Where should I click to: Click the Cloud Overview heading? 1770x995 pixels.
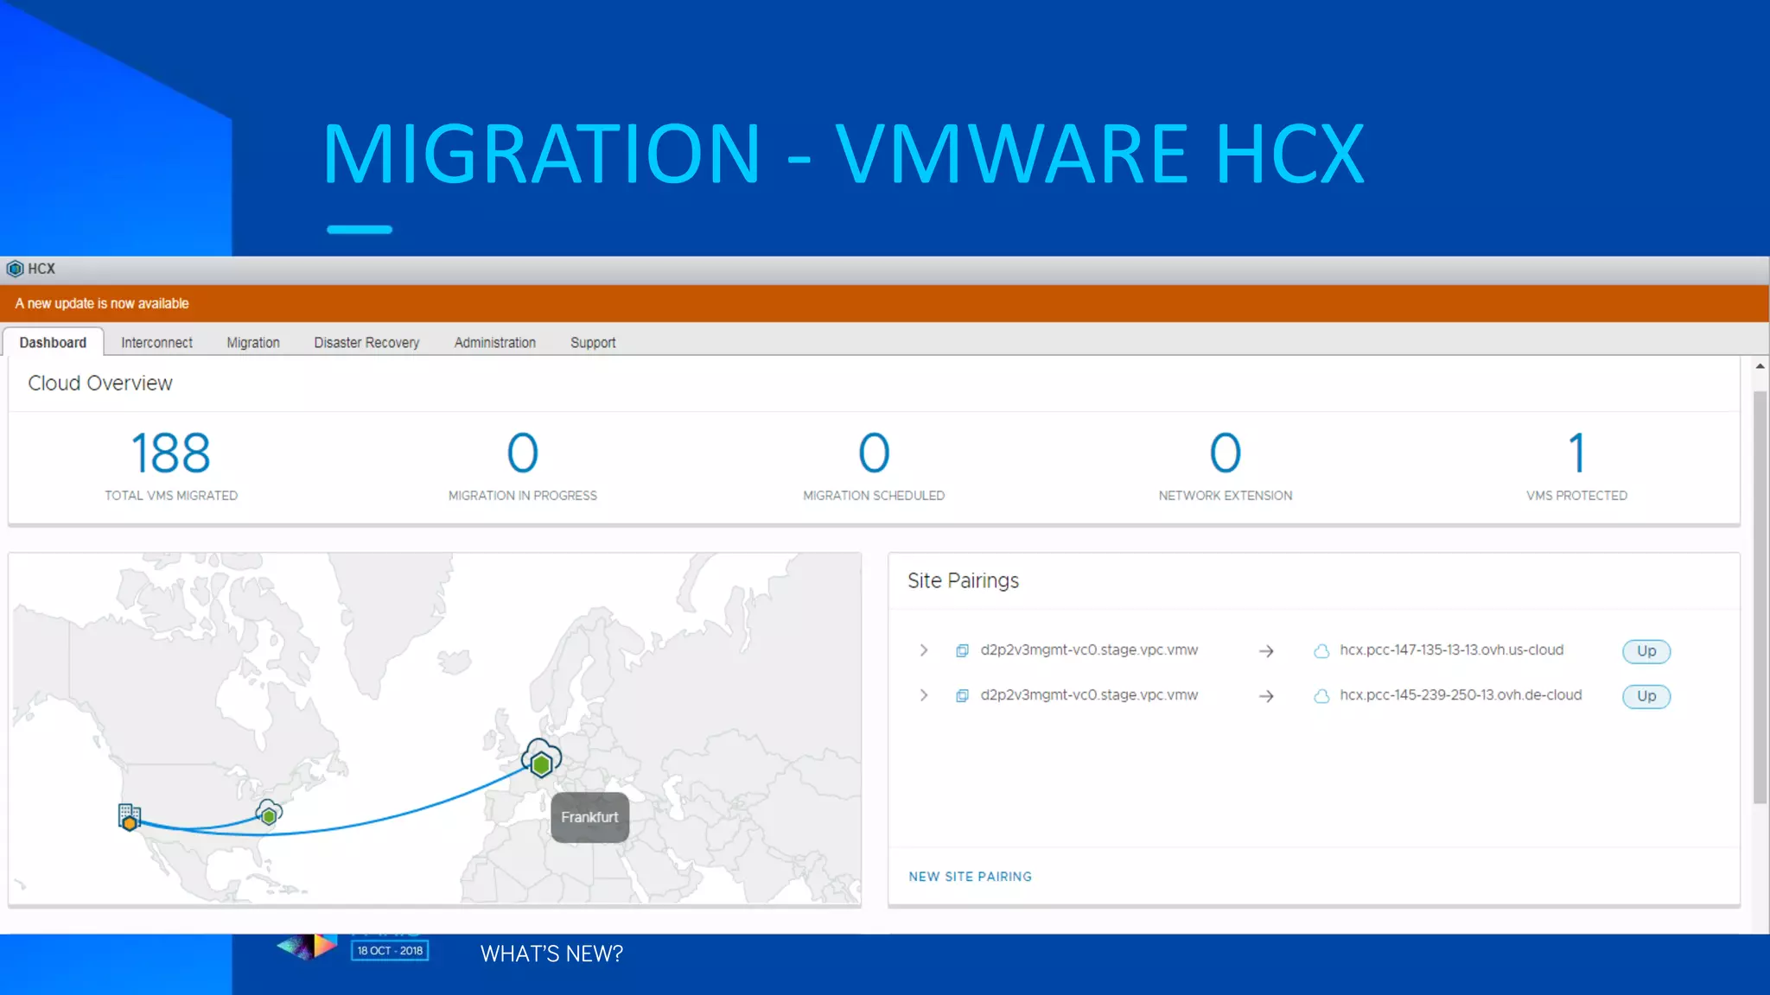click(100, 383)
